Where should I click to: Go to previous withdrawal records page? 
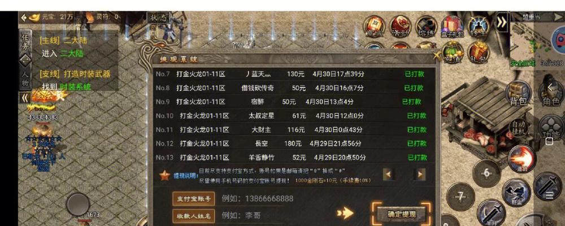(388, 175)
